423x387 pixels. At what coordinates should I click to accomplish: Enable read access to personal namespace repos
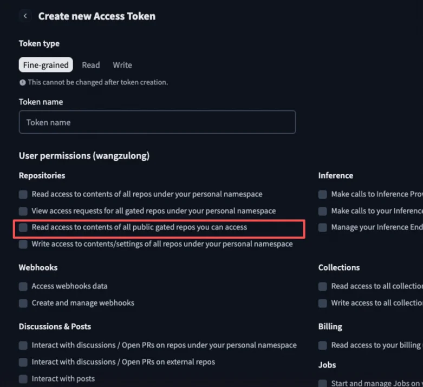point(23,194)
